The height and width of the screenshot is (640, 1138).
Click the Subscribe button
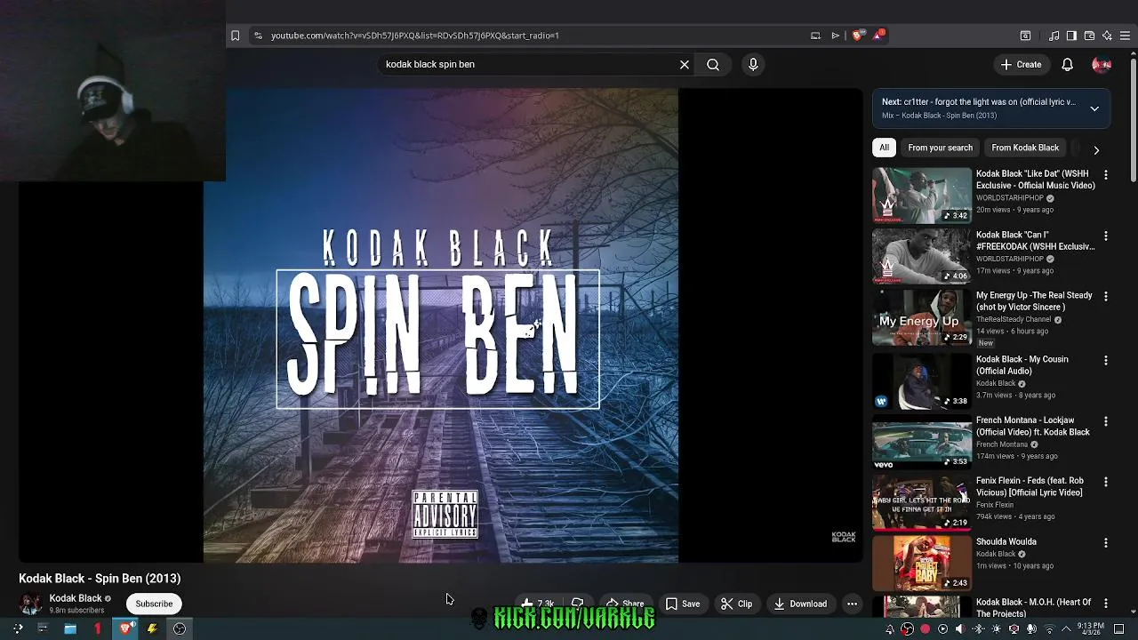[154, 604]
